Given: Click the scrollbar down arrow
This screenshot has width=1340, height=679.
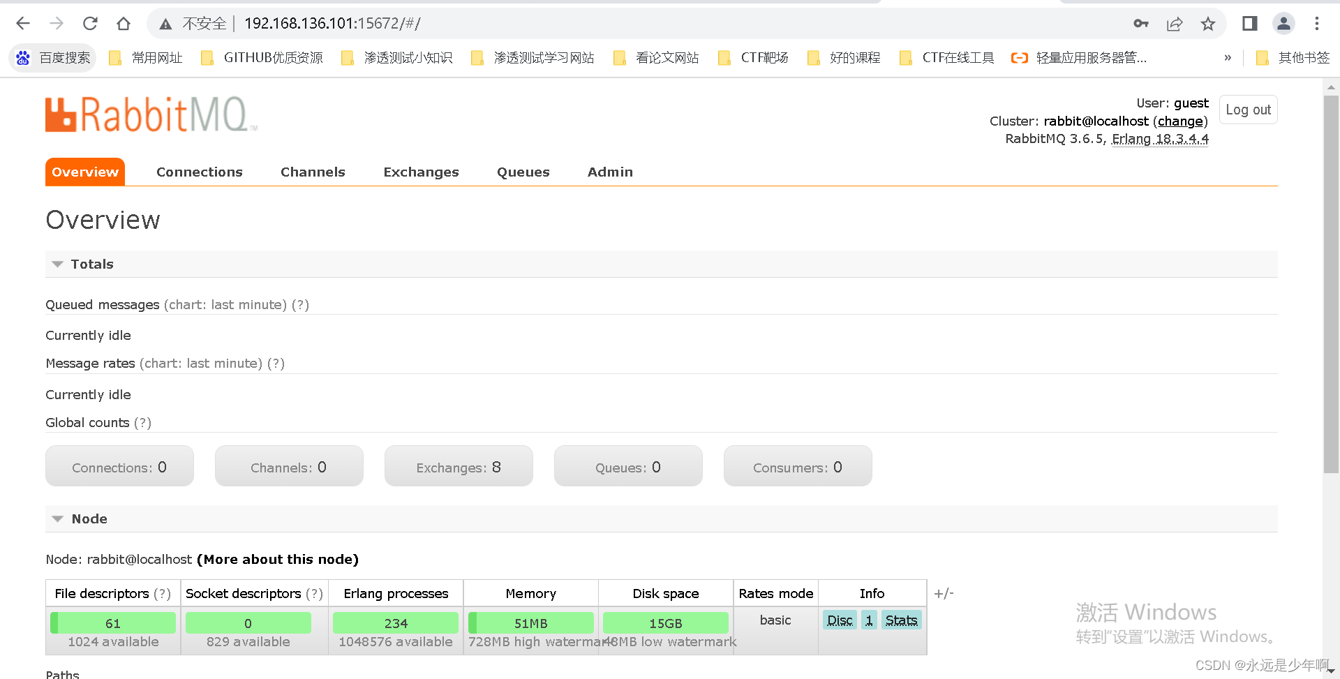Looking at the screenshot, I should click(x=1331, y=671).
